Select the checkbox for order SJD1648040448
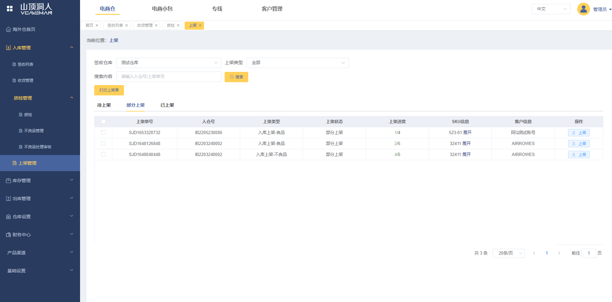The width and height of the screenshot is (612, 302). [x=103, y=154]
